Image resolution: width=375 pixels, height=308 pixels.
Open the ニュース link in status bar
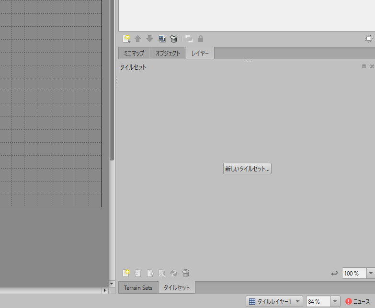[x=362, y=301]
